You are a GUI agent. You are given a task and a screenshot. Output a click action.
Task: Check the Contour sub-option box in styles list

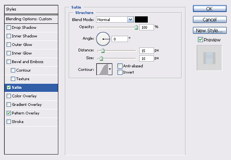coord(13,70)
